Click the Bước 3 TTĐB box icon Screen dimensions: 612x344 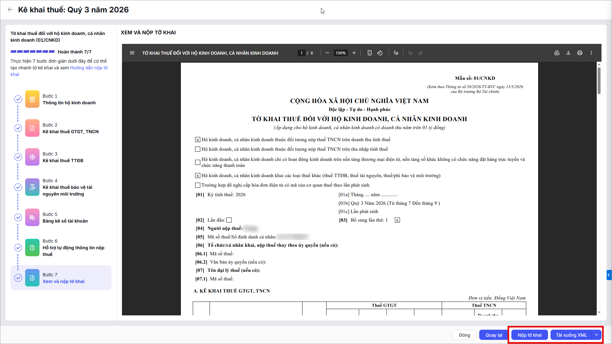tap(32, 157)
